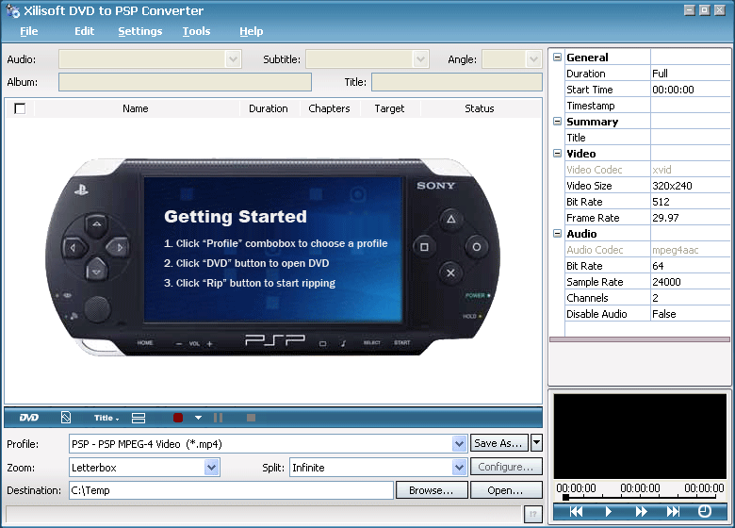Click the help '!?' button at bottom

pyautogui.click(x=533, y=514)
